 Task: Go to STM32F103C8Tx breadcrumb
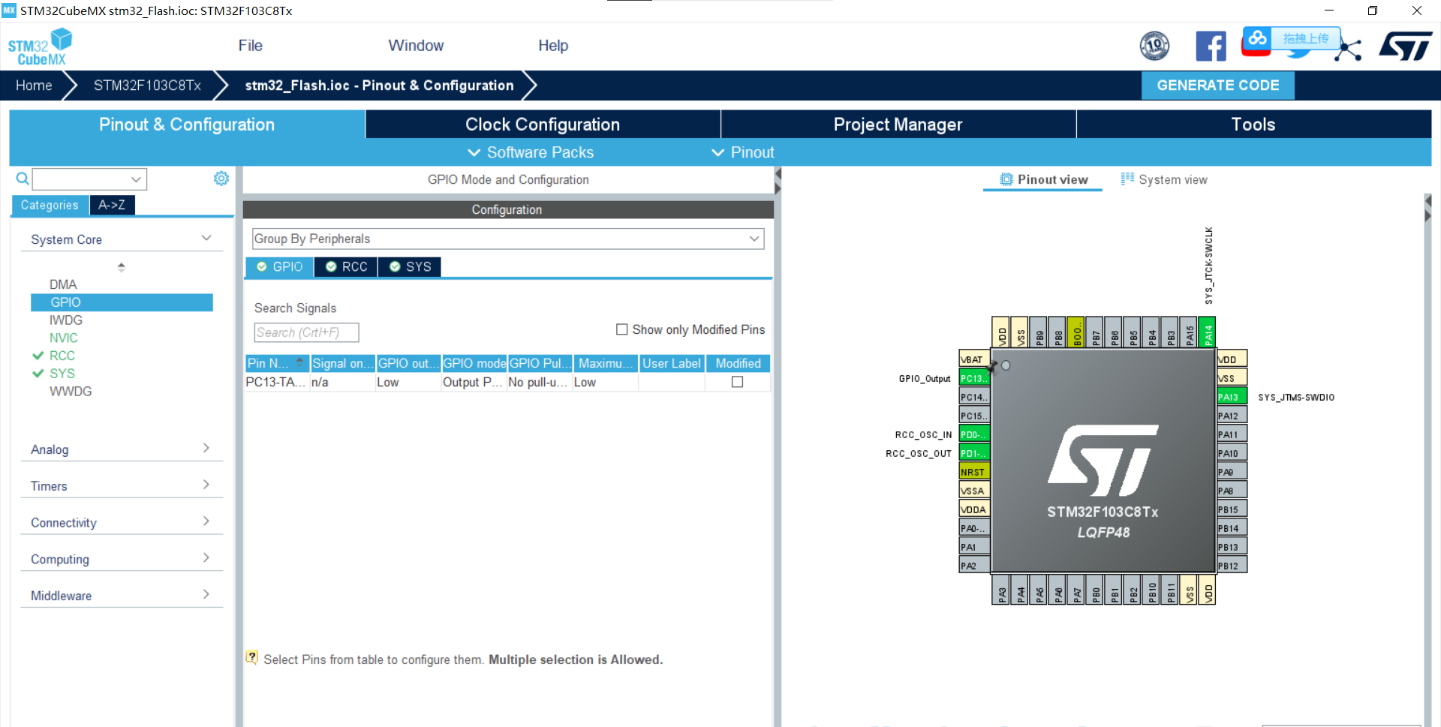coord(147,86)
